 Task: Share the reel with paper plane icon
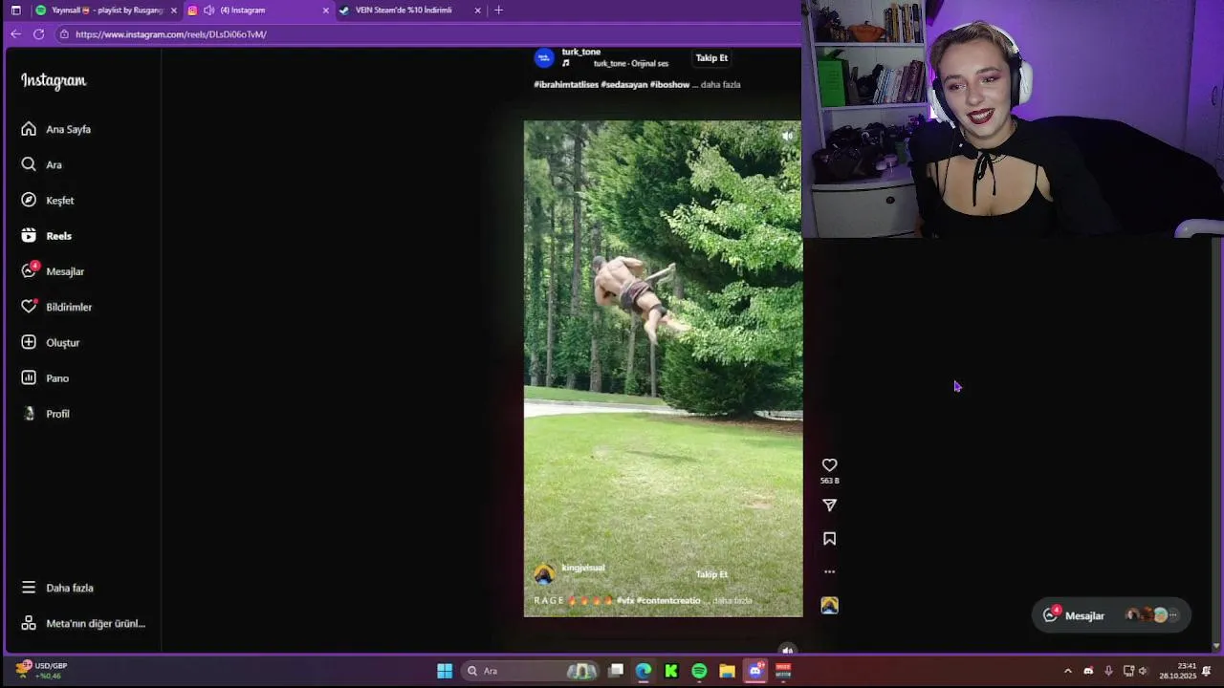829,505
